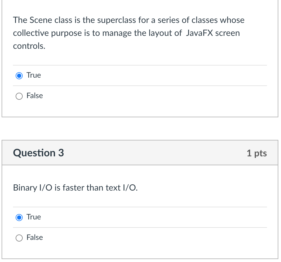Click the True label under Binary I/O statement
This screenshot has width=281, height=262.
pos(34,217)
